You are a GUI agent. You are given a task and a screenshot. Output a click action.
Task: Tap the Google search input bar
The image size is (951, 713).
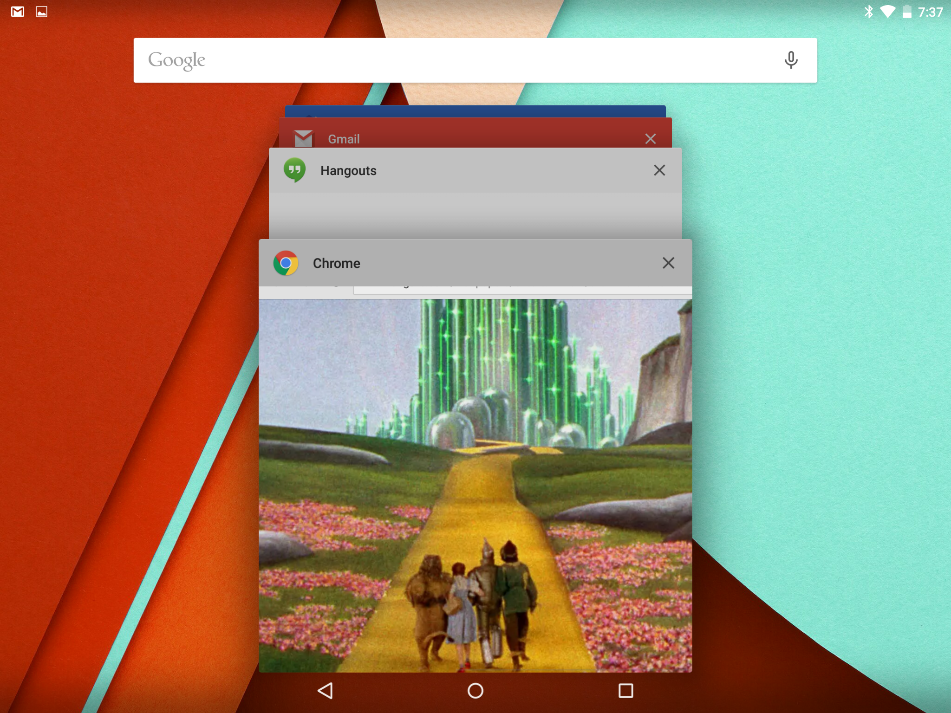464,60
